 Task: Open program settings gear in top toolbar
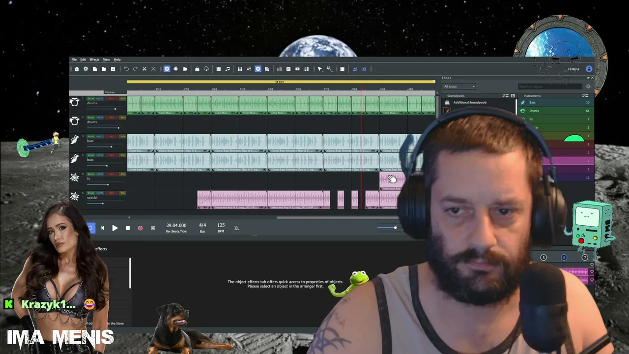(86, 69)
